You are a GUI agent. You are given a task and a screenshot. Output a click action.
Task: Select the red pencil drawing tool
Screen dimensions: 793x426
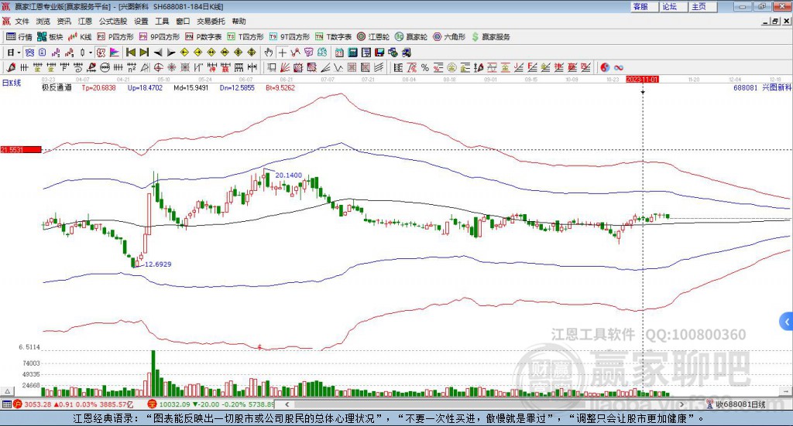(11, 67)
